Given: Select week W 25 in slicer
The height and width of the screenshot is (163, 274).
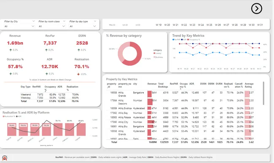Looking at the screenshot, I should tap(210, 25).
